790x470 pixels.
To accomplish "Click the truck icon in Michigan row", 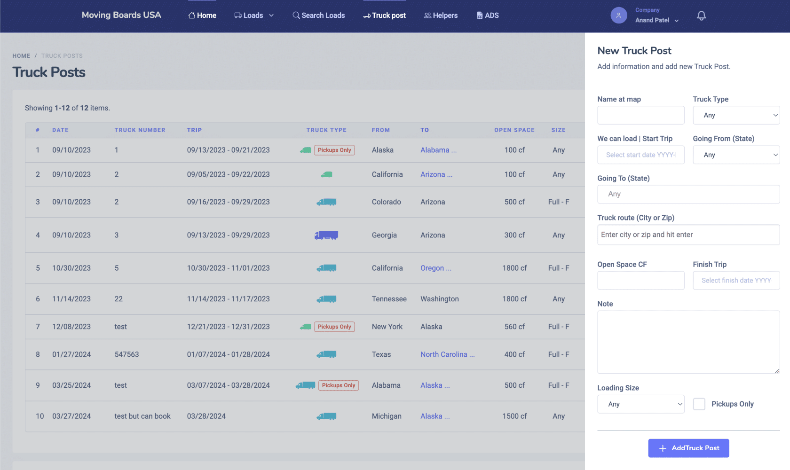I will pyautogui.click(x=326, y=416).
